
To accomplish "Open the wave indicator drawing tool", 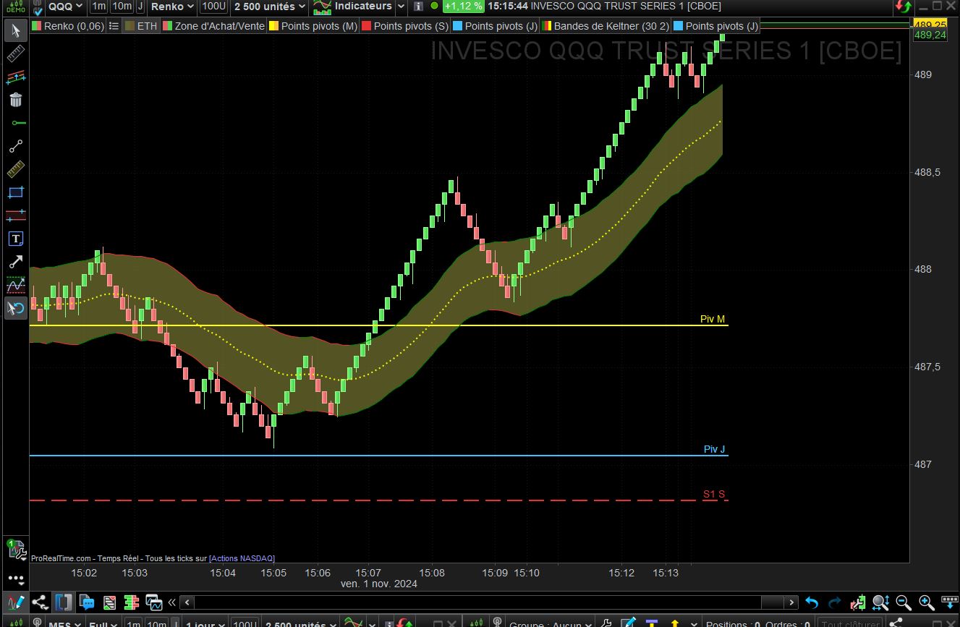I will click(x=15, y=285).
